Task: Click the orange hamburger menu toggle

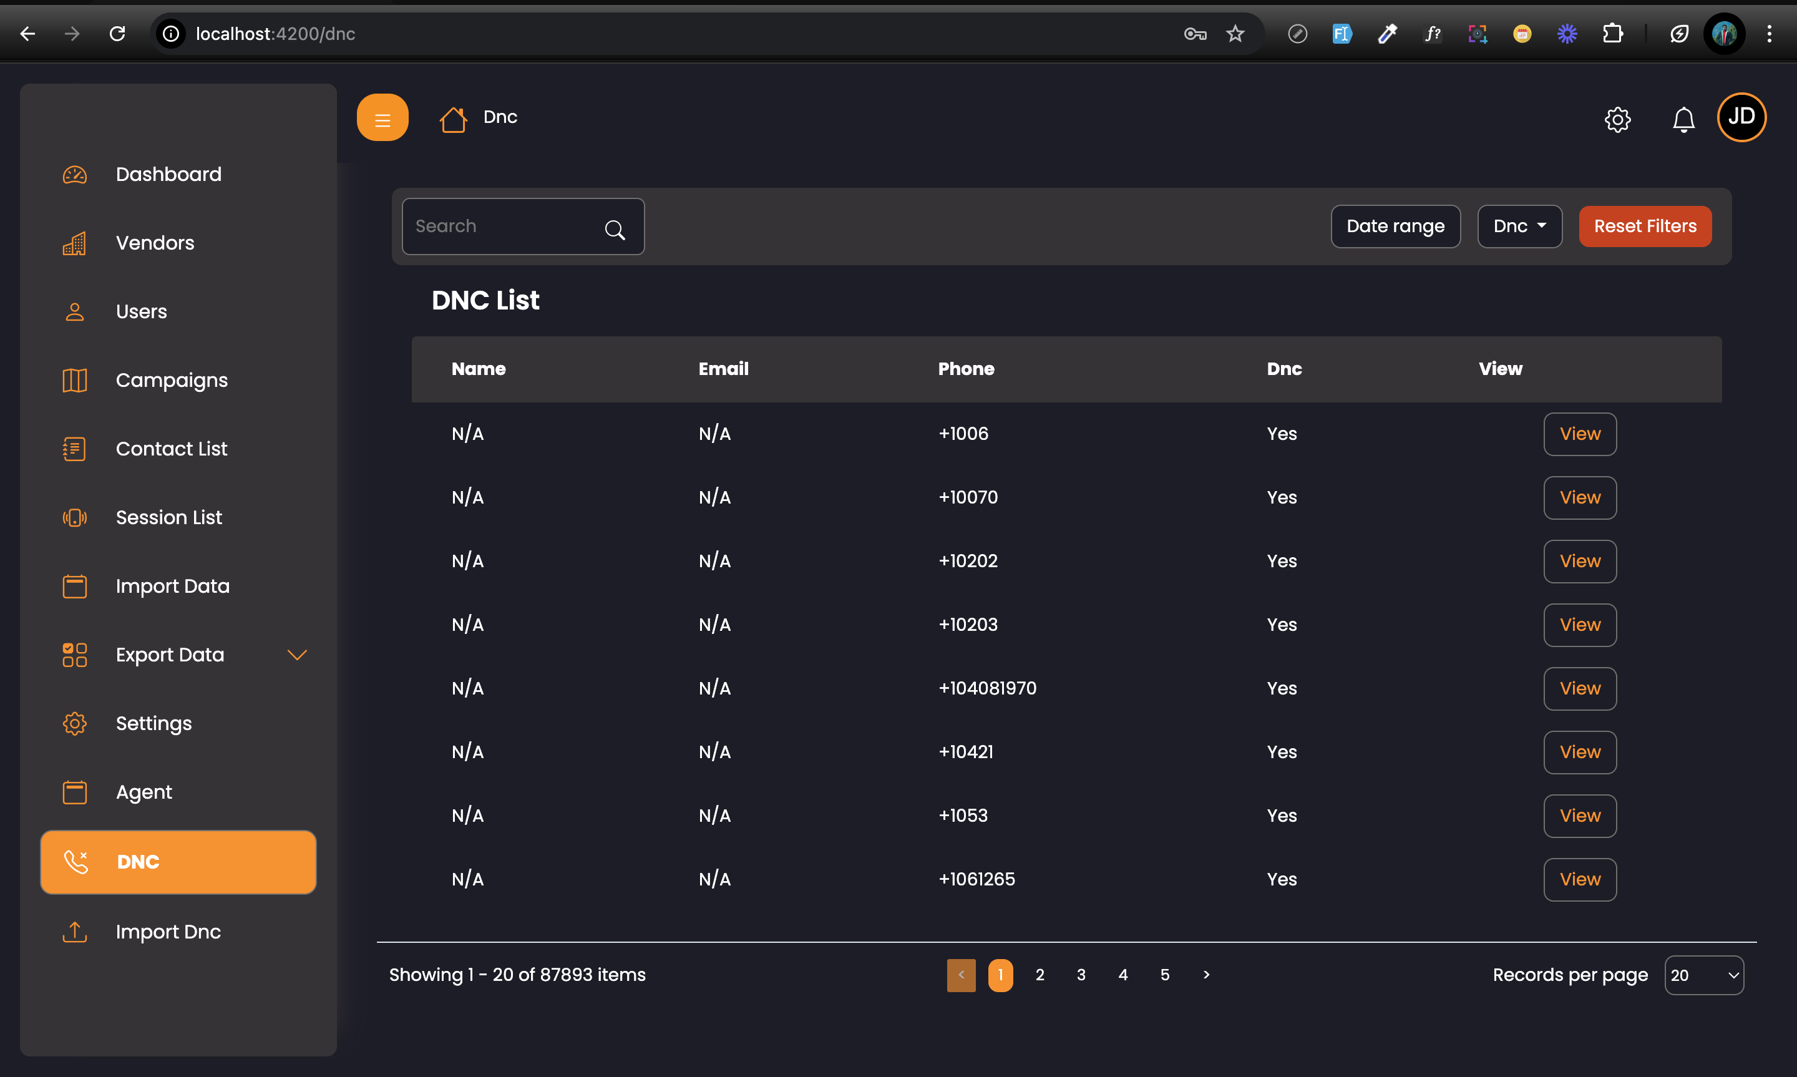Action: click(382, 117)
